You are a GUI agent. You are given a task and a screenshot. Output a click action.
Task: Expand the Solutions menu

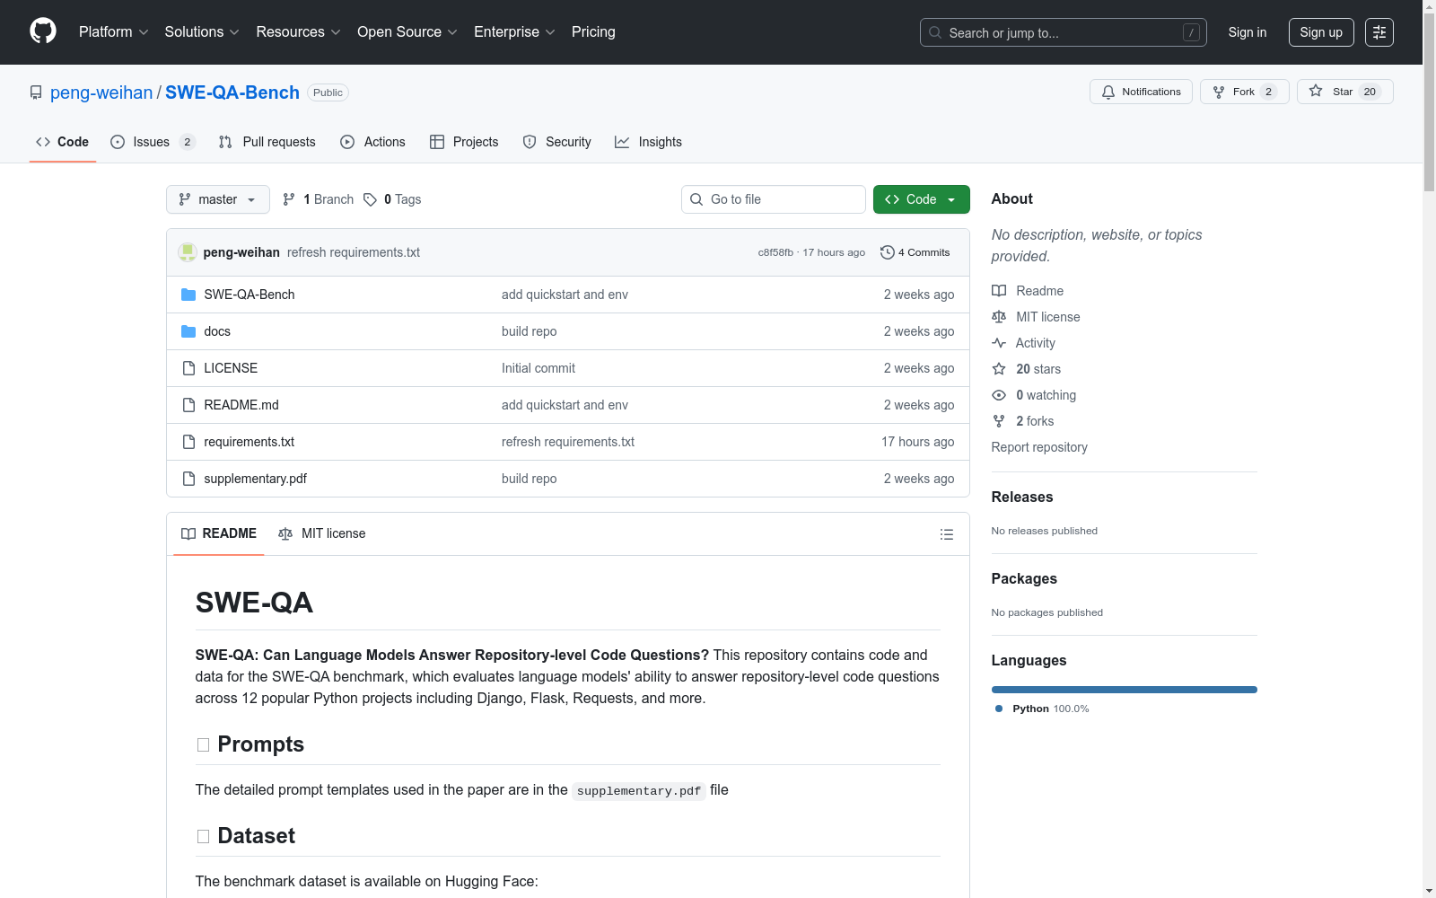pyautogui.click(x=202, y=32)
